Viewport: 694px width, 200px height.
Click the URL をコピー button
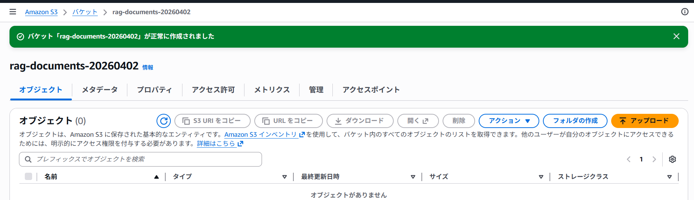point(288,121)
